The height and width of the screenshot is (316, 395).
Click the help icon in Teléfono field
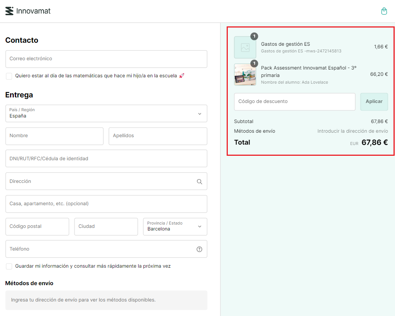tap(199, 249)
